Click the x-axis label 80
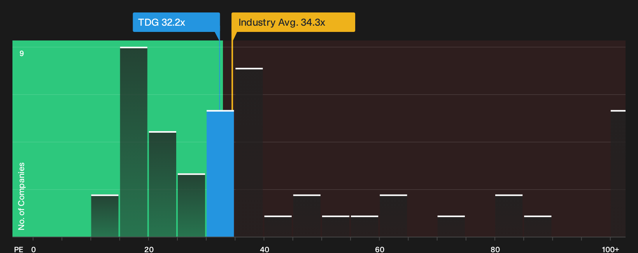Screen dimensions: 638x253 (495, 249)
